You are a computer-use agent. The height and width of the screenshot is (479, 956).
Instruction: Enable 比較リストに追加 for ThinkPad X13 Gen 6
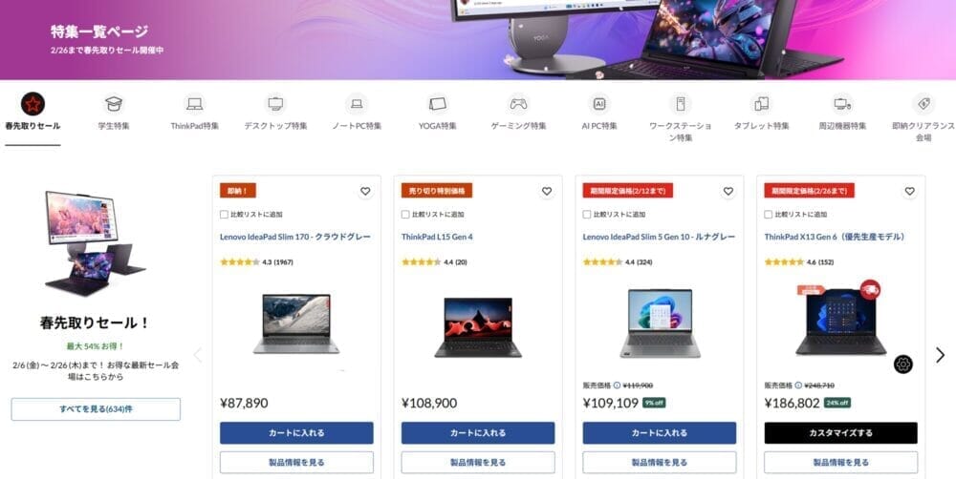pos(769,215)
